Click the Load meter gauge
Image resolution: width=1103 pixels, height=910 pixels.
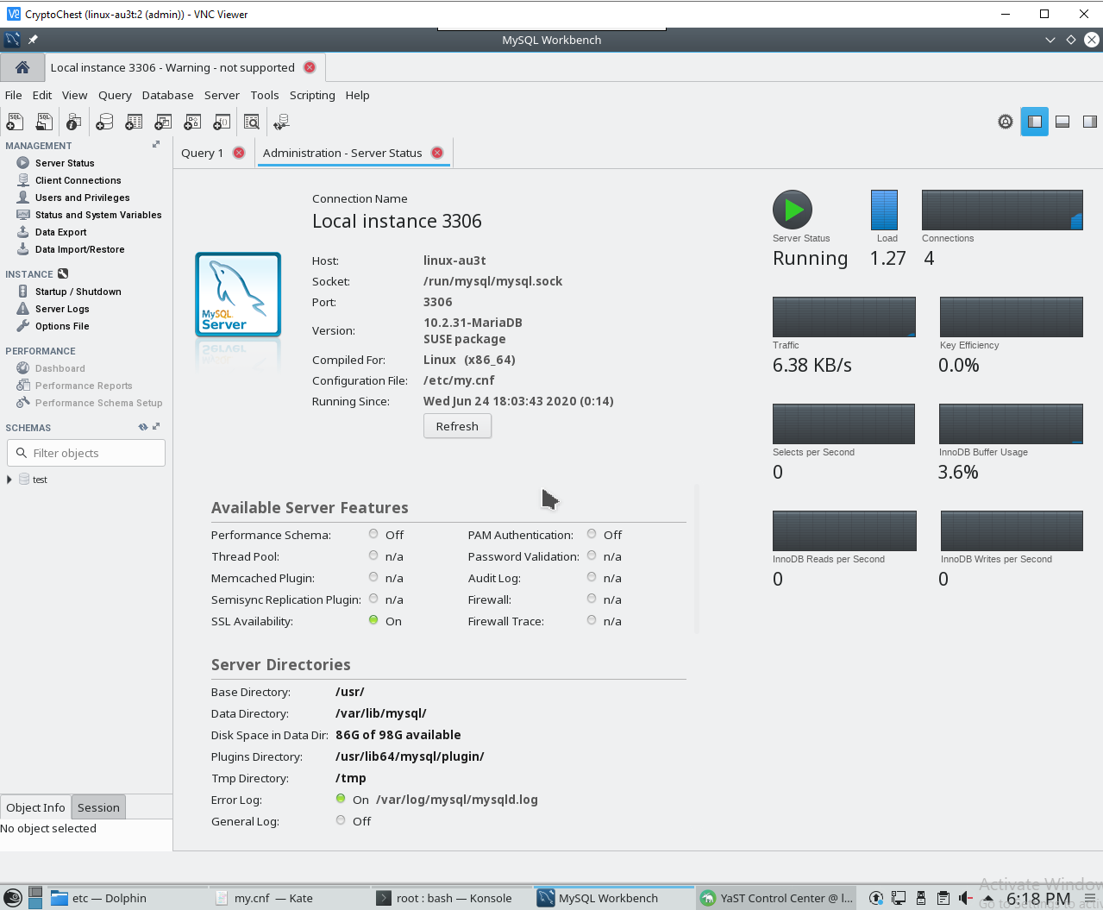pos(884,210)
